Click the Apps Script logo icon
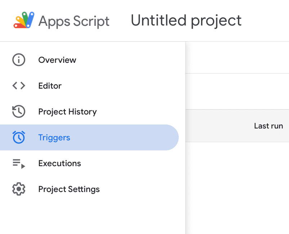This screenshot has width=289, height=234. coord(24,20)
